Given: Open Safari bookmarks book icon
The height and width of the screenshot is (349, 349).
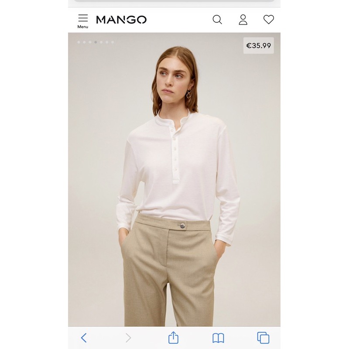Looking at the screenshot, I should tap(218, 338).
